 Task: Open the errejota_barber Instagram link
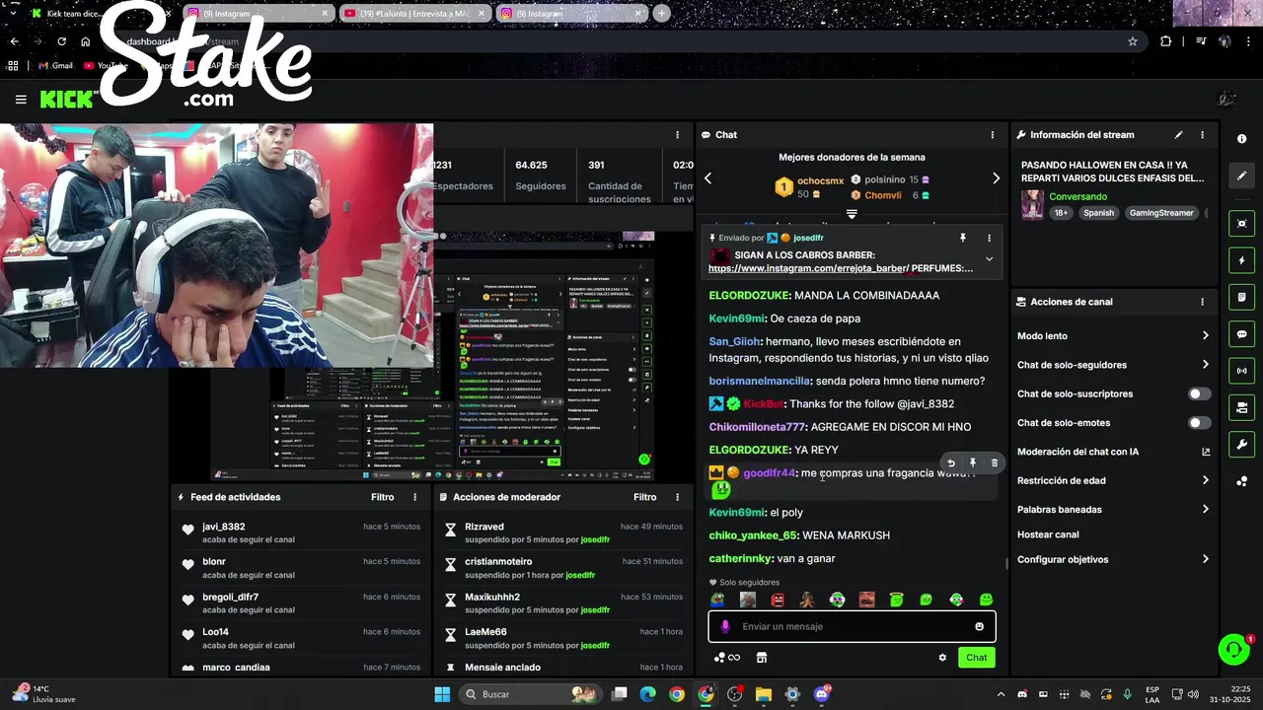click(808, 268)
